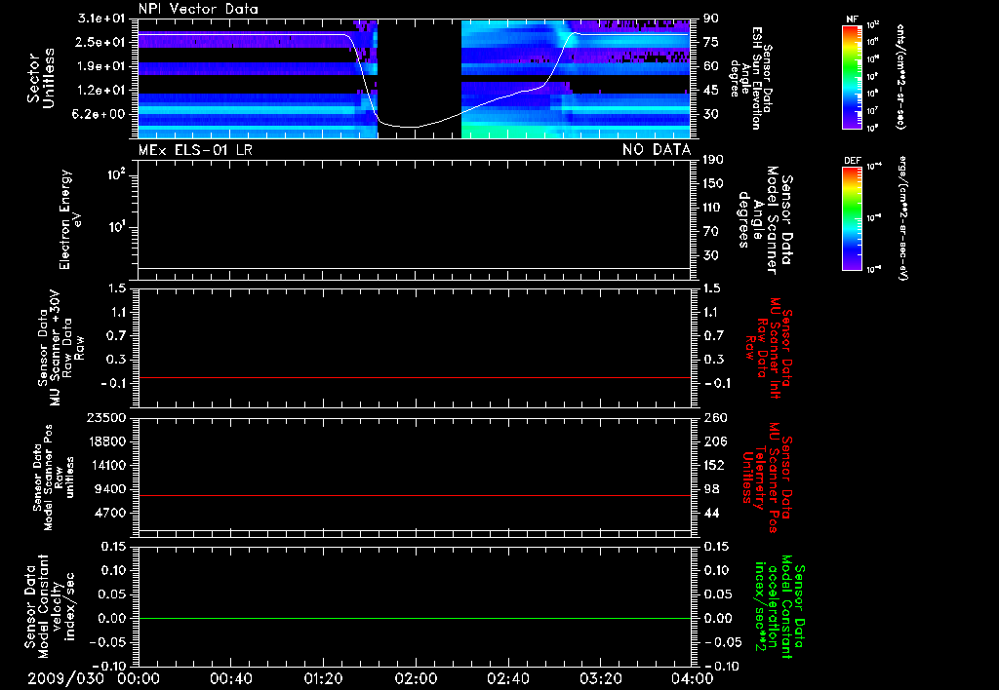Click the red line in MU Scanner +30V panel
Viewport: 999px width, 690px height.
(415, 377)
